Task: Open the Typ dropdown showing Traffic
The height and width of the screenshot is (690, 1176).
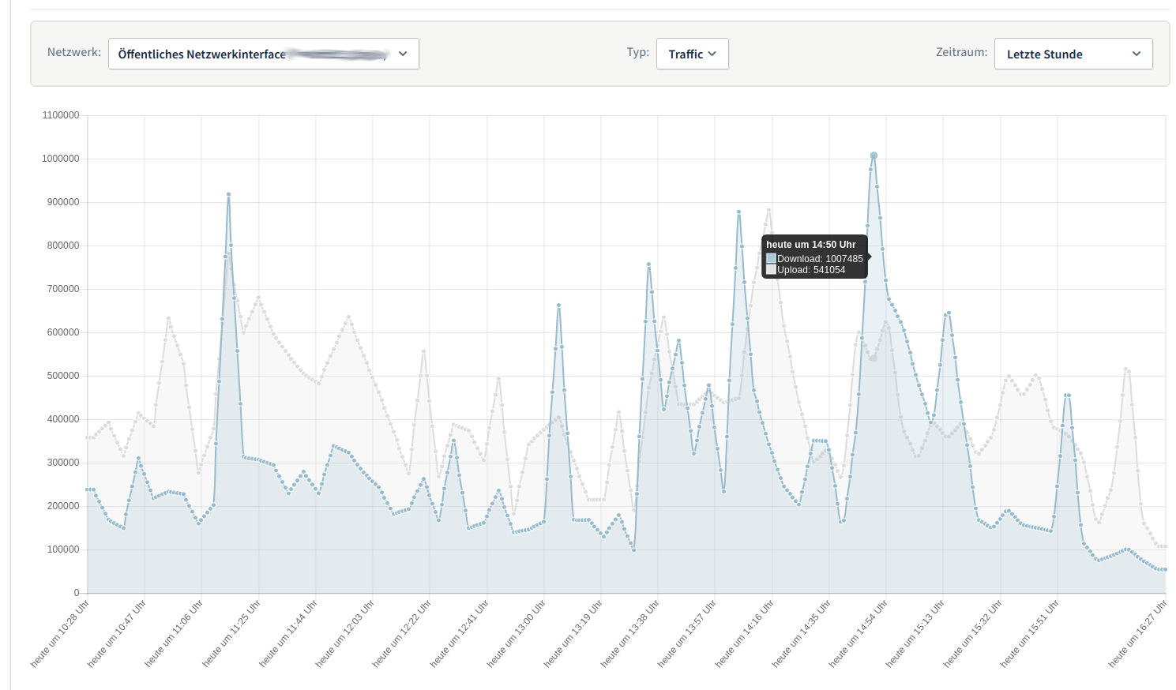Action: click(692, 54)
